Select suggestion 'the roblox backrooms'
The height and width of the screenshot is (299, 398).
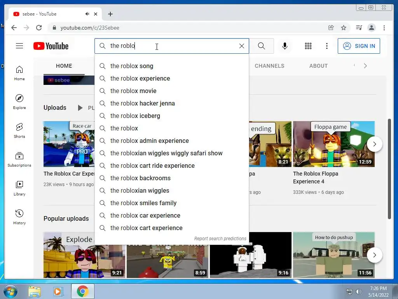[x=171, y=178]
